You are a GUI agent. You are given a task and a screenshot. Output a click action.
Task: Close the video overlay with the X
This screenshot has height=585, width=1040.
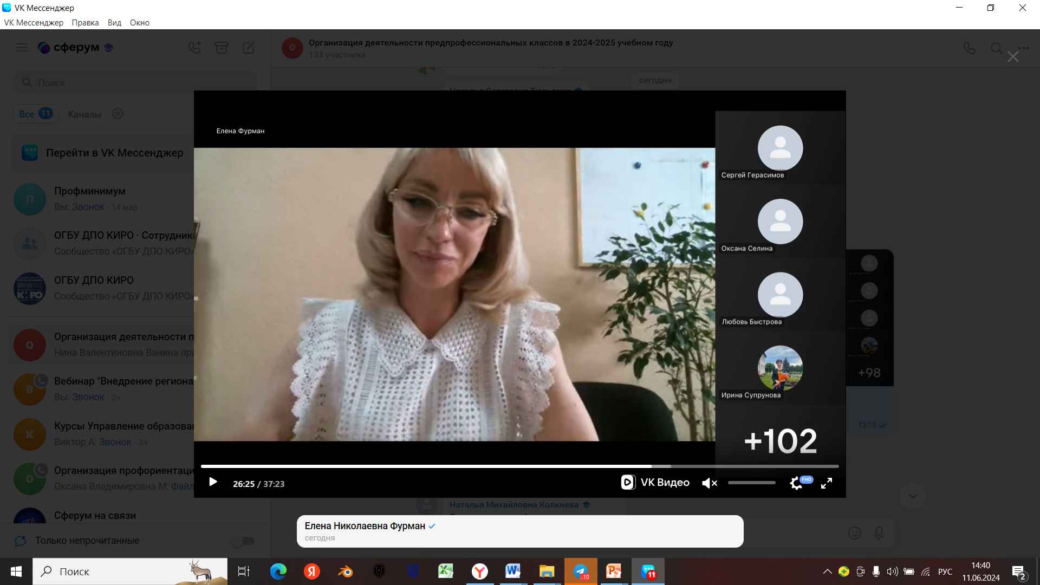click(x=1013, y=57)
